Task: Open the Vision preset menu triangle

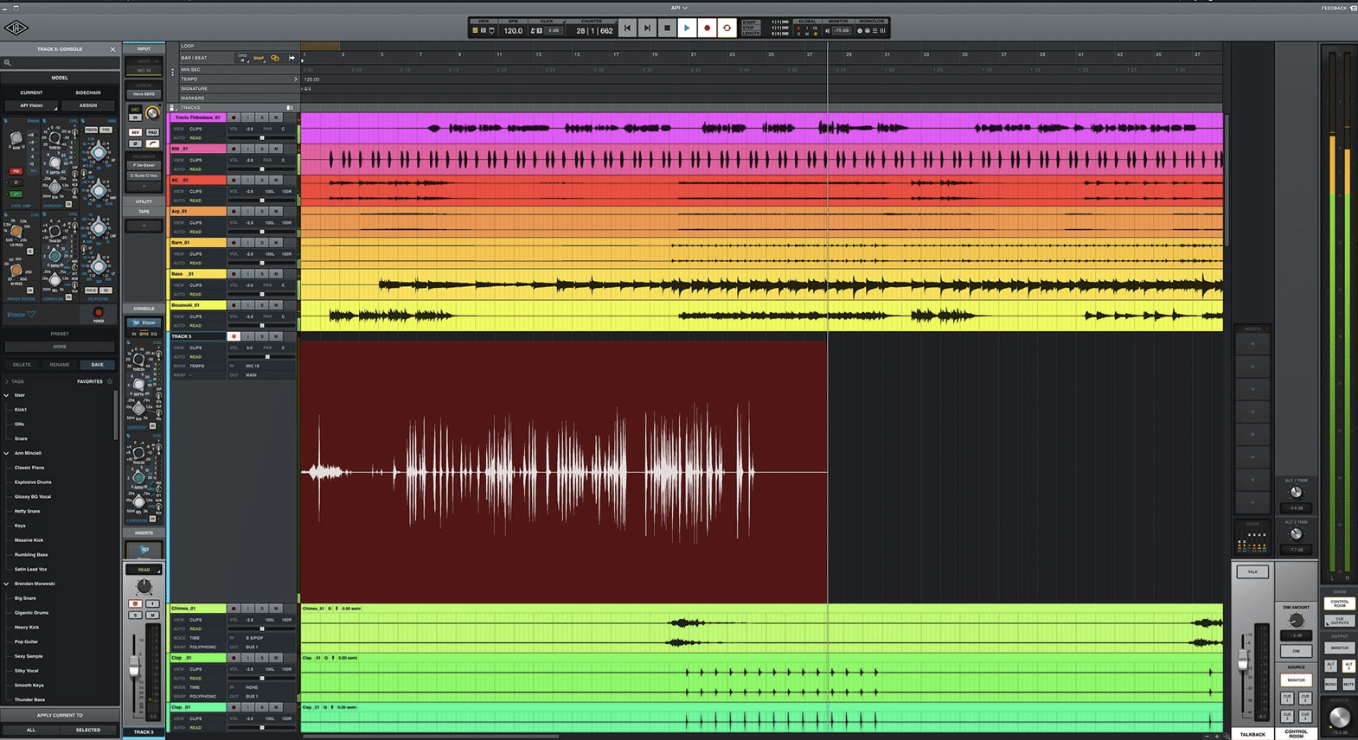Action: (x=31, y=315)
